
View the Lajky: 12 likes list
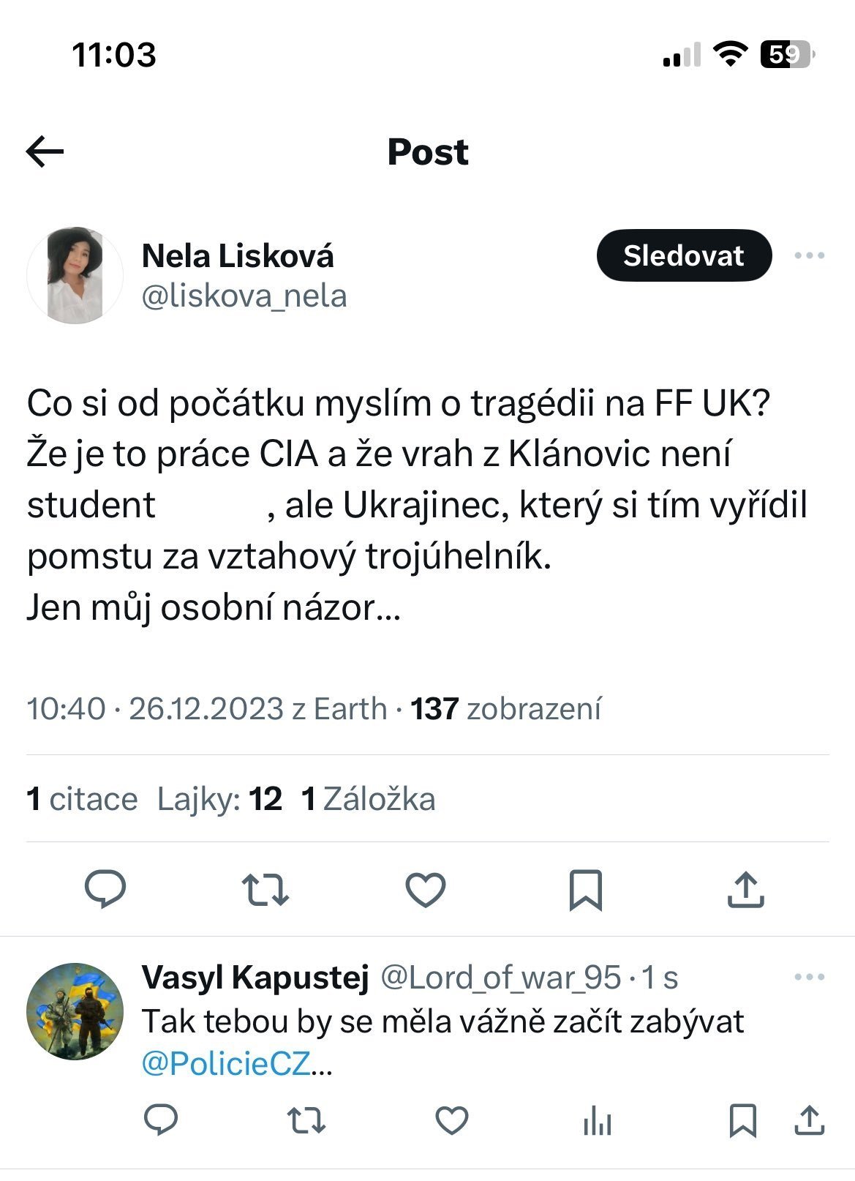point(219,799)
